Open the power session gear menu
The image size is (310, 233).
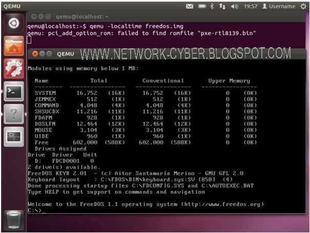[303, 6]
